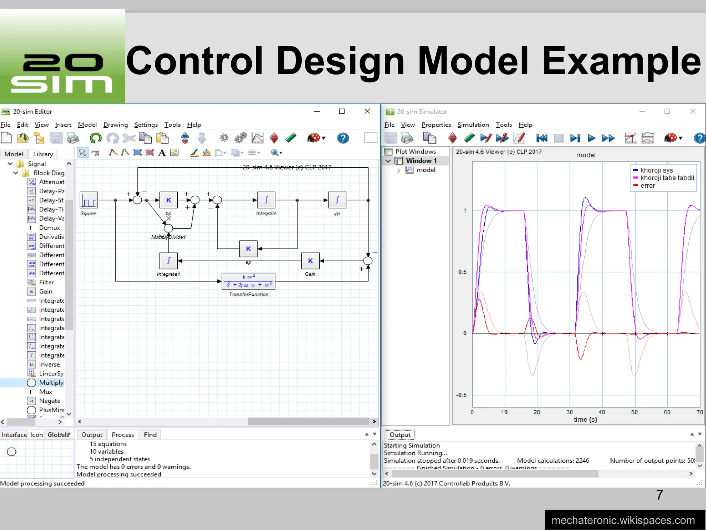Screen dimensions: 706x530
Task: Click the blue help question mark icon
Action: pyautogui.click(x=343, y=138)
